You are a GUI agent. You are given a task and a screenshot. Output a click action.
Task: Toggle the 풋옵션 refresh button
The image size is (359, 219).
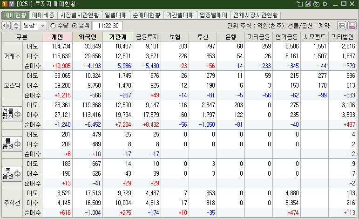[12, 174]
